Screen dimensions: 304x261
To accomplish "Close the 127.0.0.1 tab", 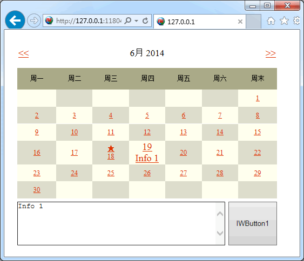I will (x=240, y=22).
